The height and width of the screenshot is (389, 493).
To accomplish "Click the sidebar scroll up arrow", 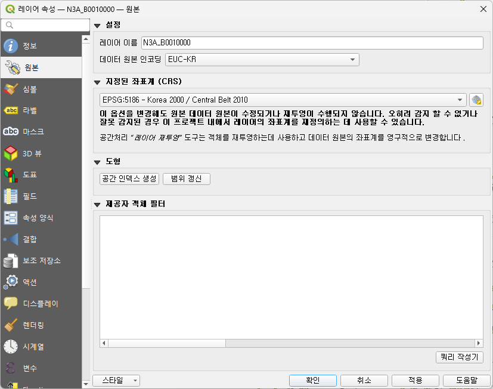I will click(86, 39).
